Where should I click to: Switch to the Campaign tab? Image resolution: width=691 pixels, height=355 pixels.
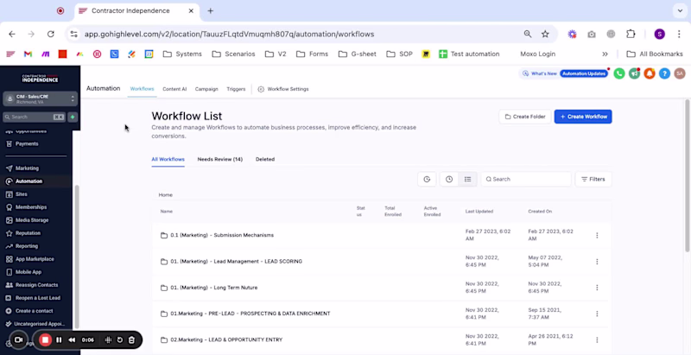pos(206,89)
